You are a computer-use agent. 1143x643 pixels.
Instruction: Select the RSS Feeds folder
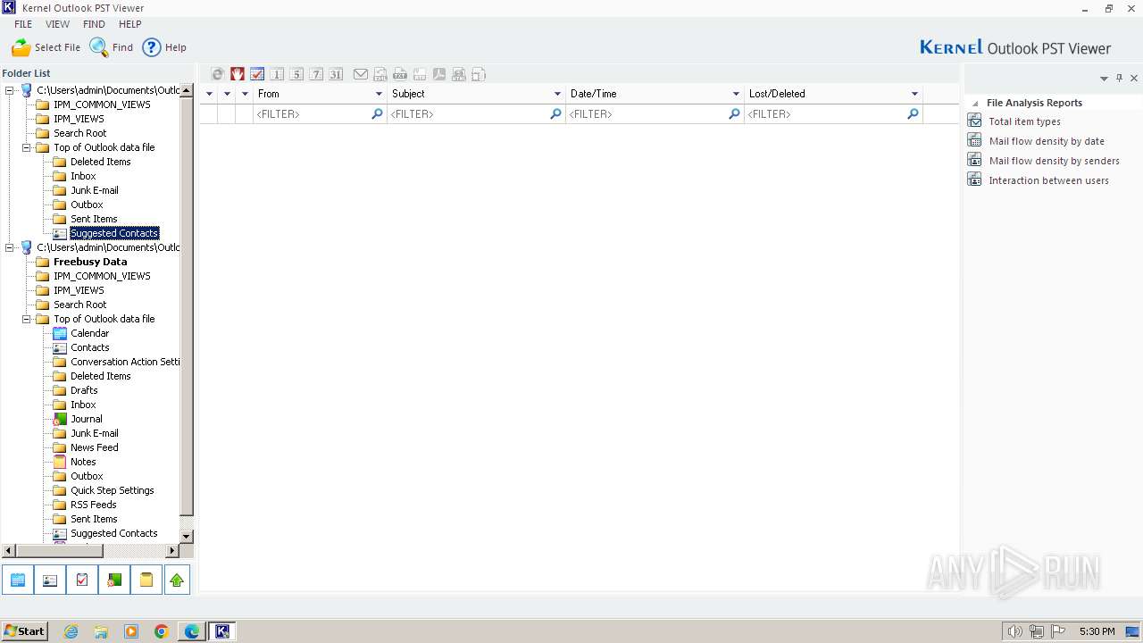[x=93, y=505]
